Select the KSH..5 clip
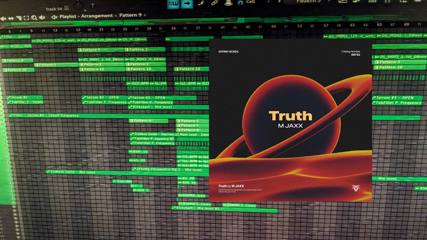Viewport: 427px width, 240px height. point(141,190)
